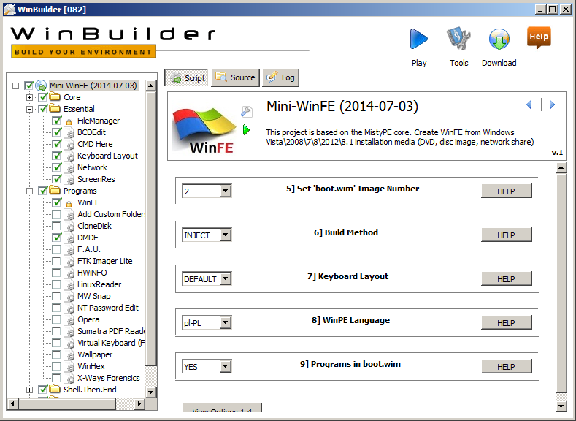Click the Opera script gear icon
The width and height of the screenshot is (576, 421).
69,320
